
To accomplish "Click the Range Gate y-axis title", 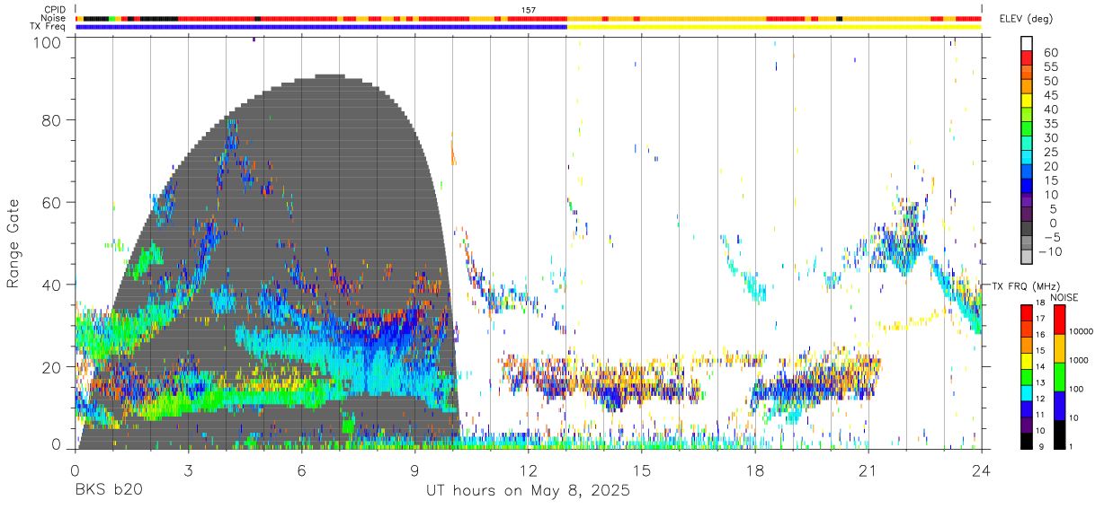I will [x=13, y=244].
